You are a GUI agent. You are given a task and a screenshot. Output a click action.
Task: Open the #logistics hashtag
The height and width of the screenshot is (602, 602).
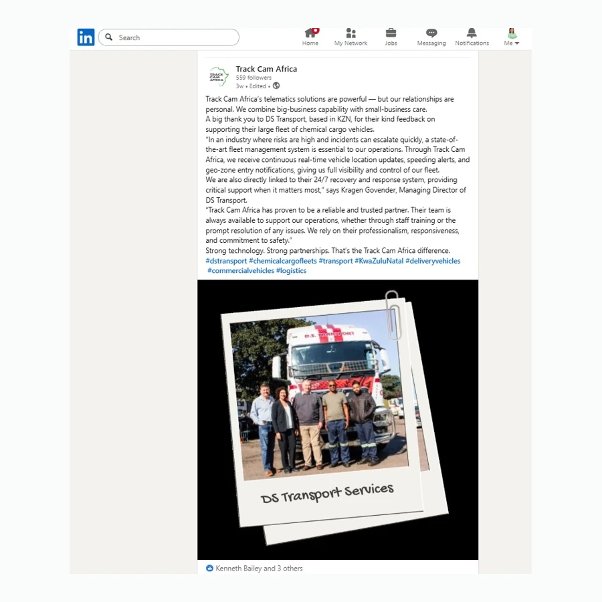pos(291,271)
